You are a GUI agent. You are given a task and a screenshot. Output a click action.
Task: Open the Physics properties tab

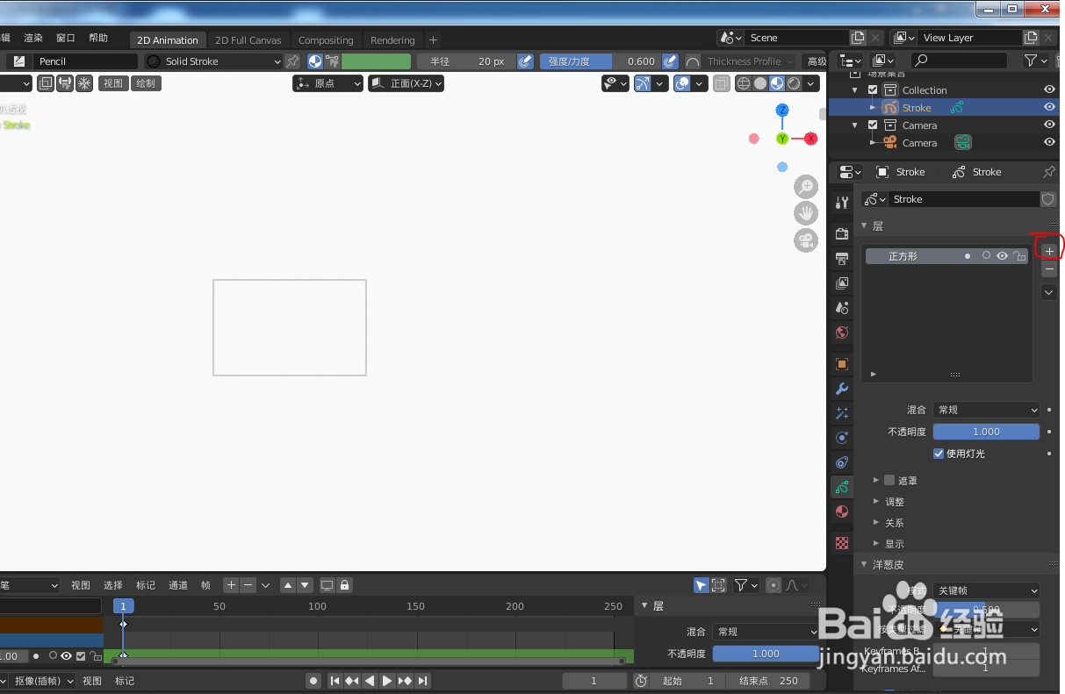point(842,438)
